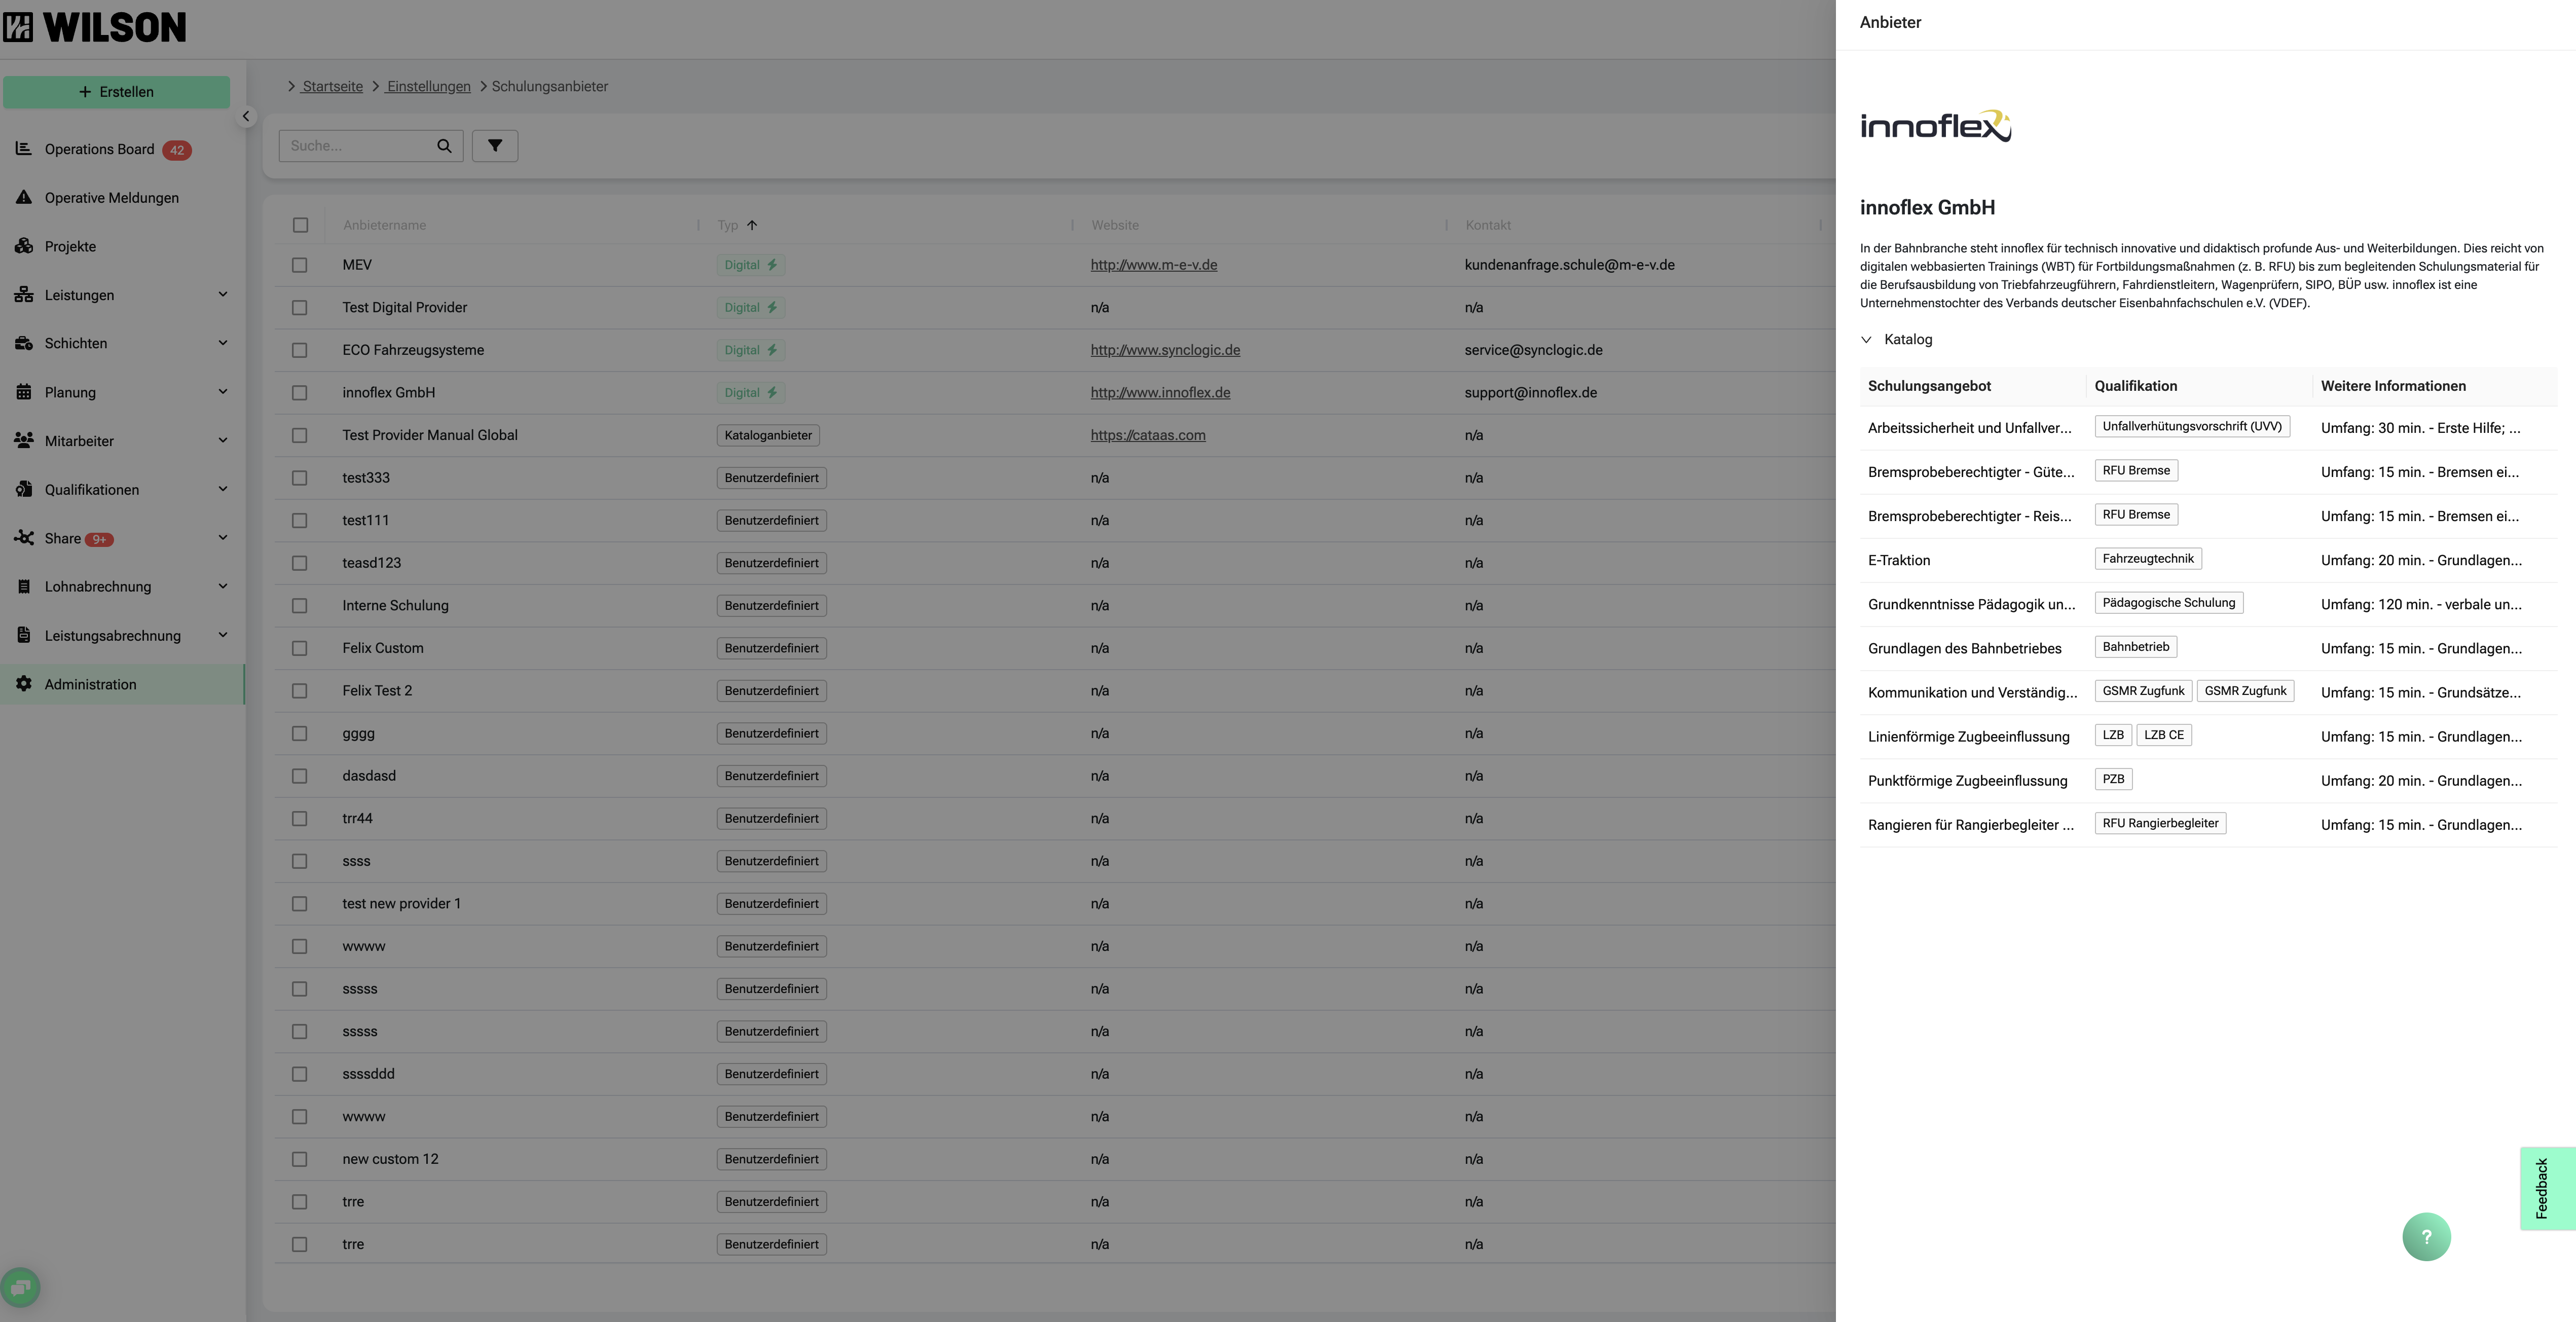Click the Schichten sidebar icon
This screenshot has height=1322, width=2576.
point(23,343)
